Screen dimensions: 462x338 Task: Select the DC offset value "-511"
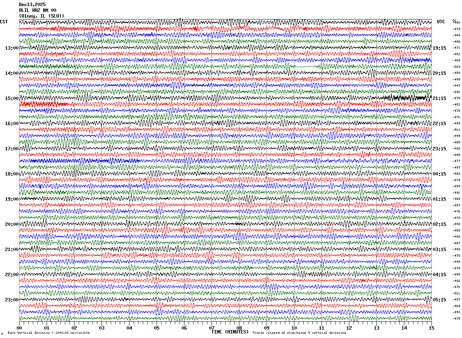pyautogui.click(x=456, y=293)
